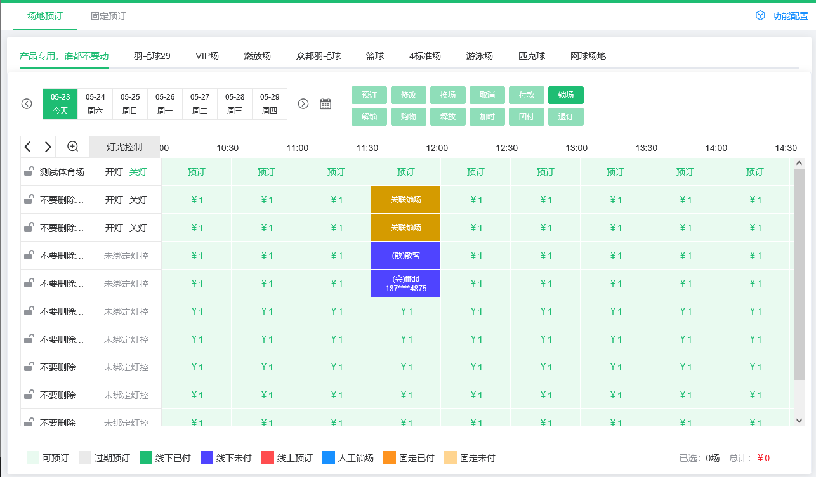Select the VIP场 venue tab
The height and width of the screenshot is (477, 816).
[207, 56]
